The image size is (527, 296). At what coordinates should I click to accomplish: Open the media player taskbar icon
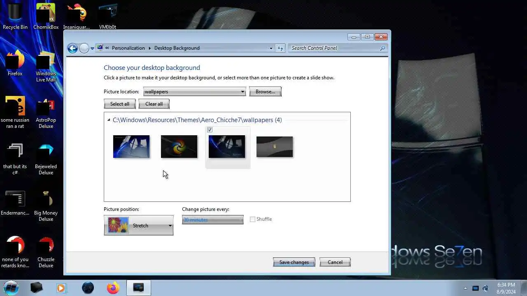[x=61, y=288]
